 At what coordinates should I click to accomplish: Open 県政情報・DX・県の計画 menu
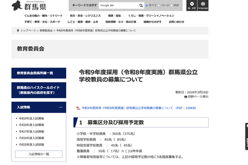[x=121, y=22]
